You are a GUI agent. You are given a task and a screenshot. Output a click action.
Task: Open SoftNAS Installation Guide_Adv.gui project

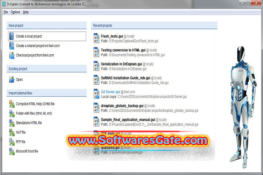[126, 78]
